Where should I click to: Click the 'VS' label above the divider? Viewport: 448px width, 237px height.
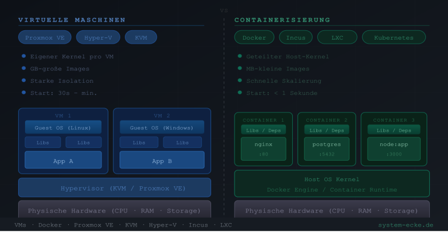click(224, 10)
